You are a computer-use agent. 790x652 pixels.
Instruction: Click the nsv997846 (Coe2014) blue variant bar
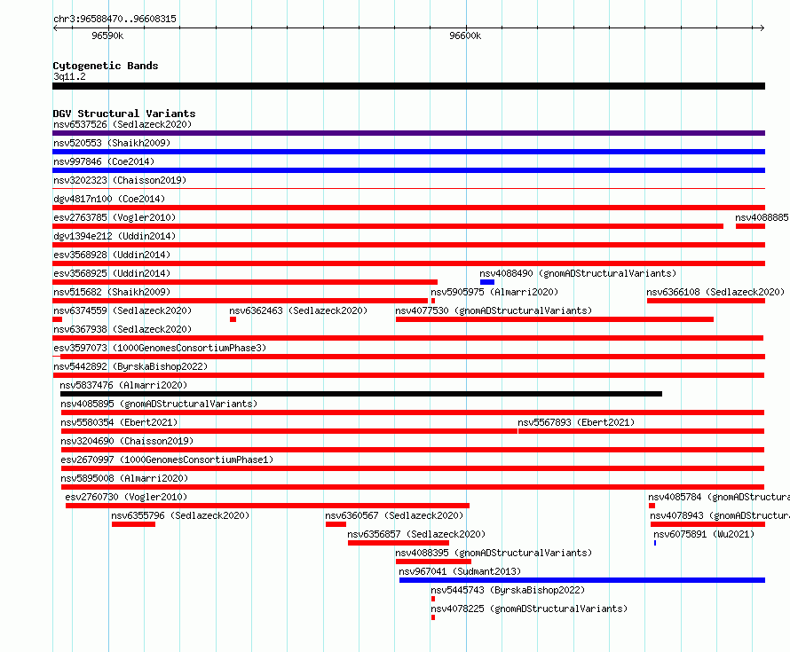[408, 170]
